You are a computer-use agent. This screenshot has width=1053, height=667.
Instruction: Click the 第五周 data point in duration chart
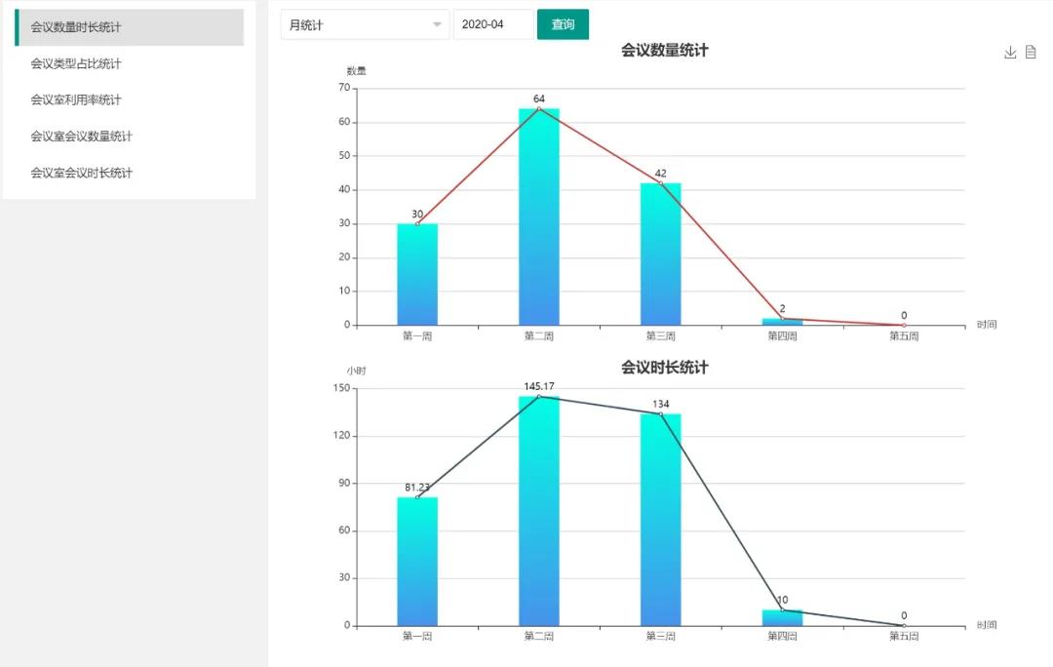point(904,625)
